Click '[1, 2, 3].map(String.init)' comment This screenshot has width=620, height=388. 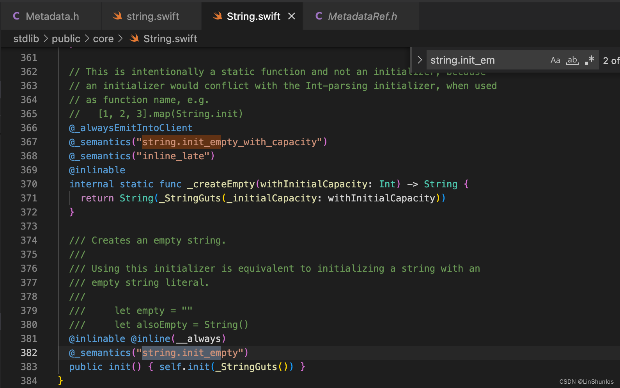point(170,114)
